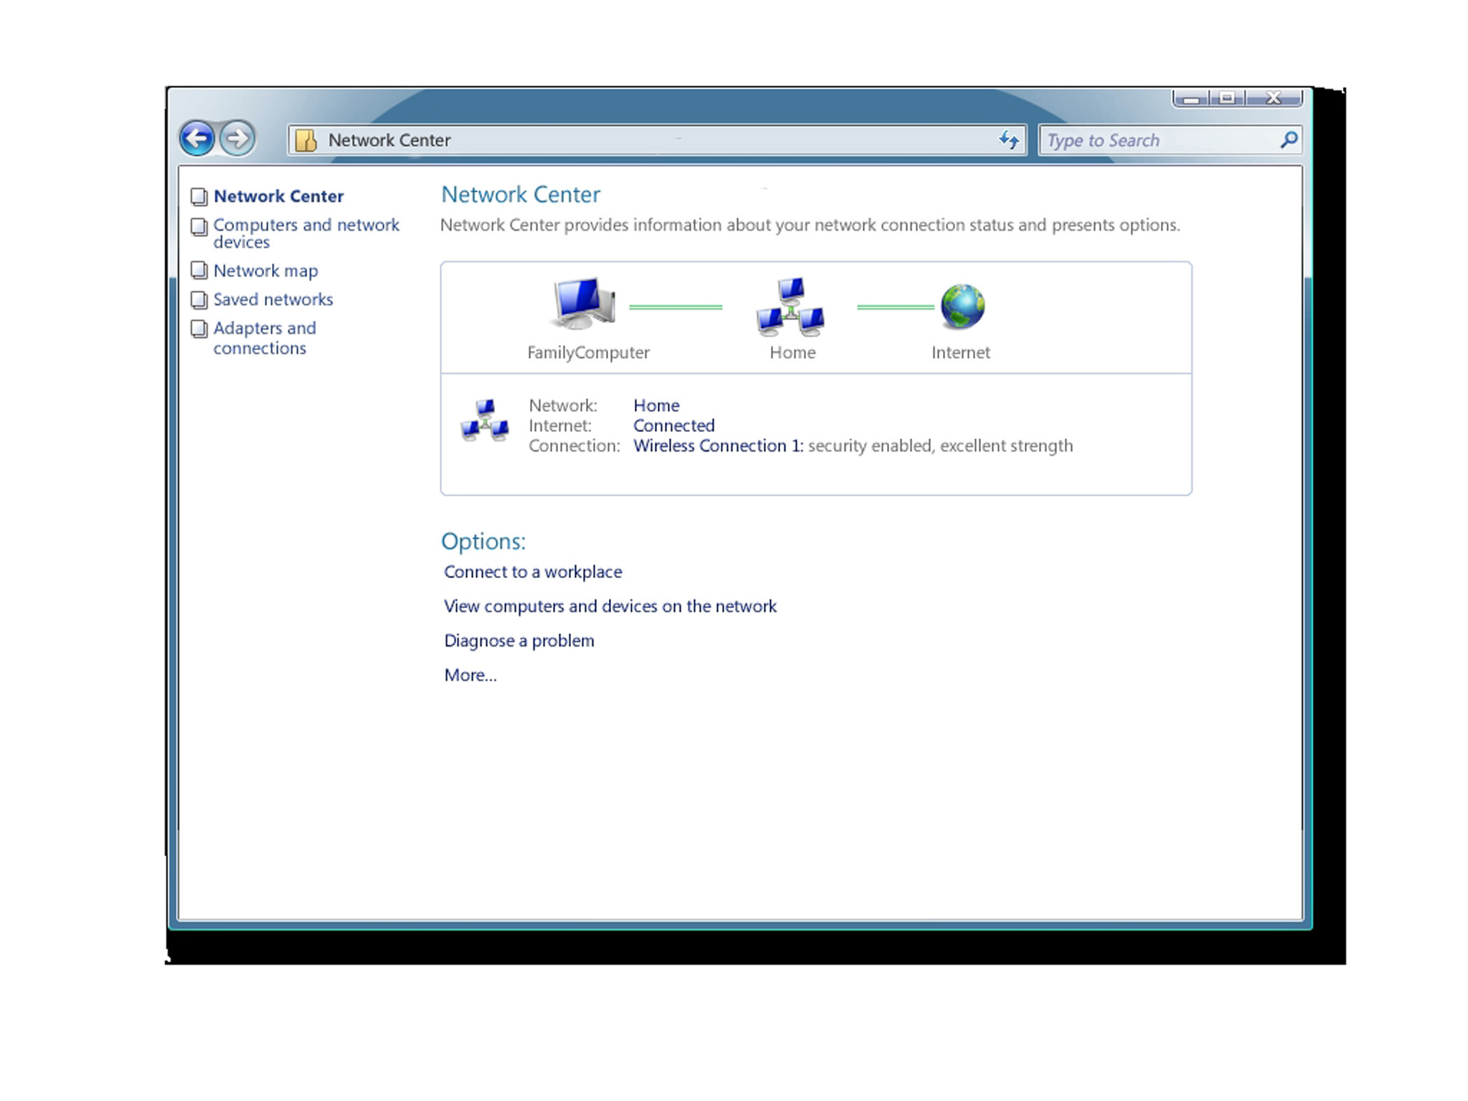Click the magnifier search icon
The image size is (1468, 1101).
(x=1288, y=140)
